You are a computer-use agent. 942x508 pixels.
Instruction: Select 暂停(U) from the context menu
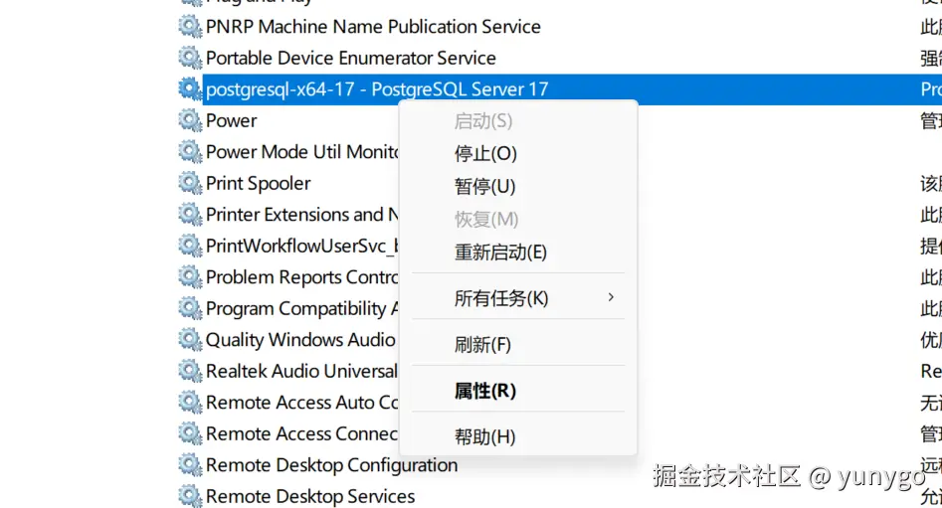pyautogui.click(x=485, y=187)
